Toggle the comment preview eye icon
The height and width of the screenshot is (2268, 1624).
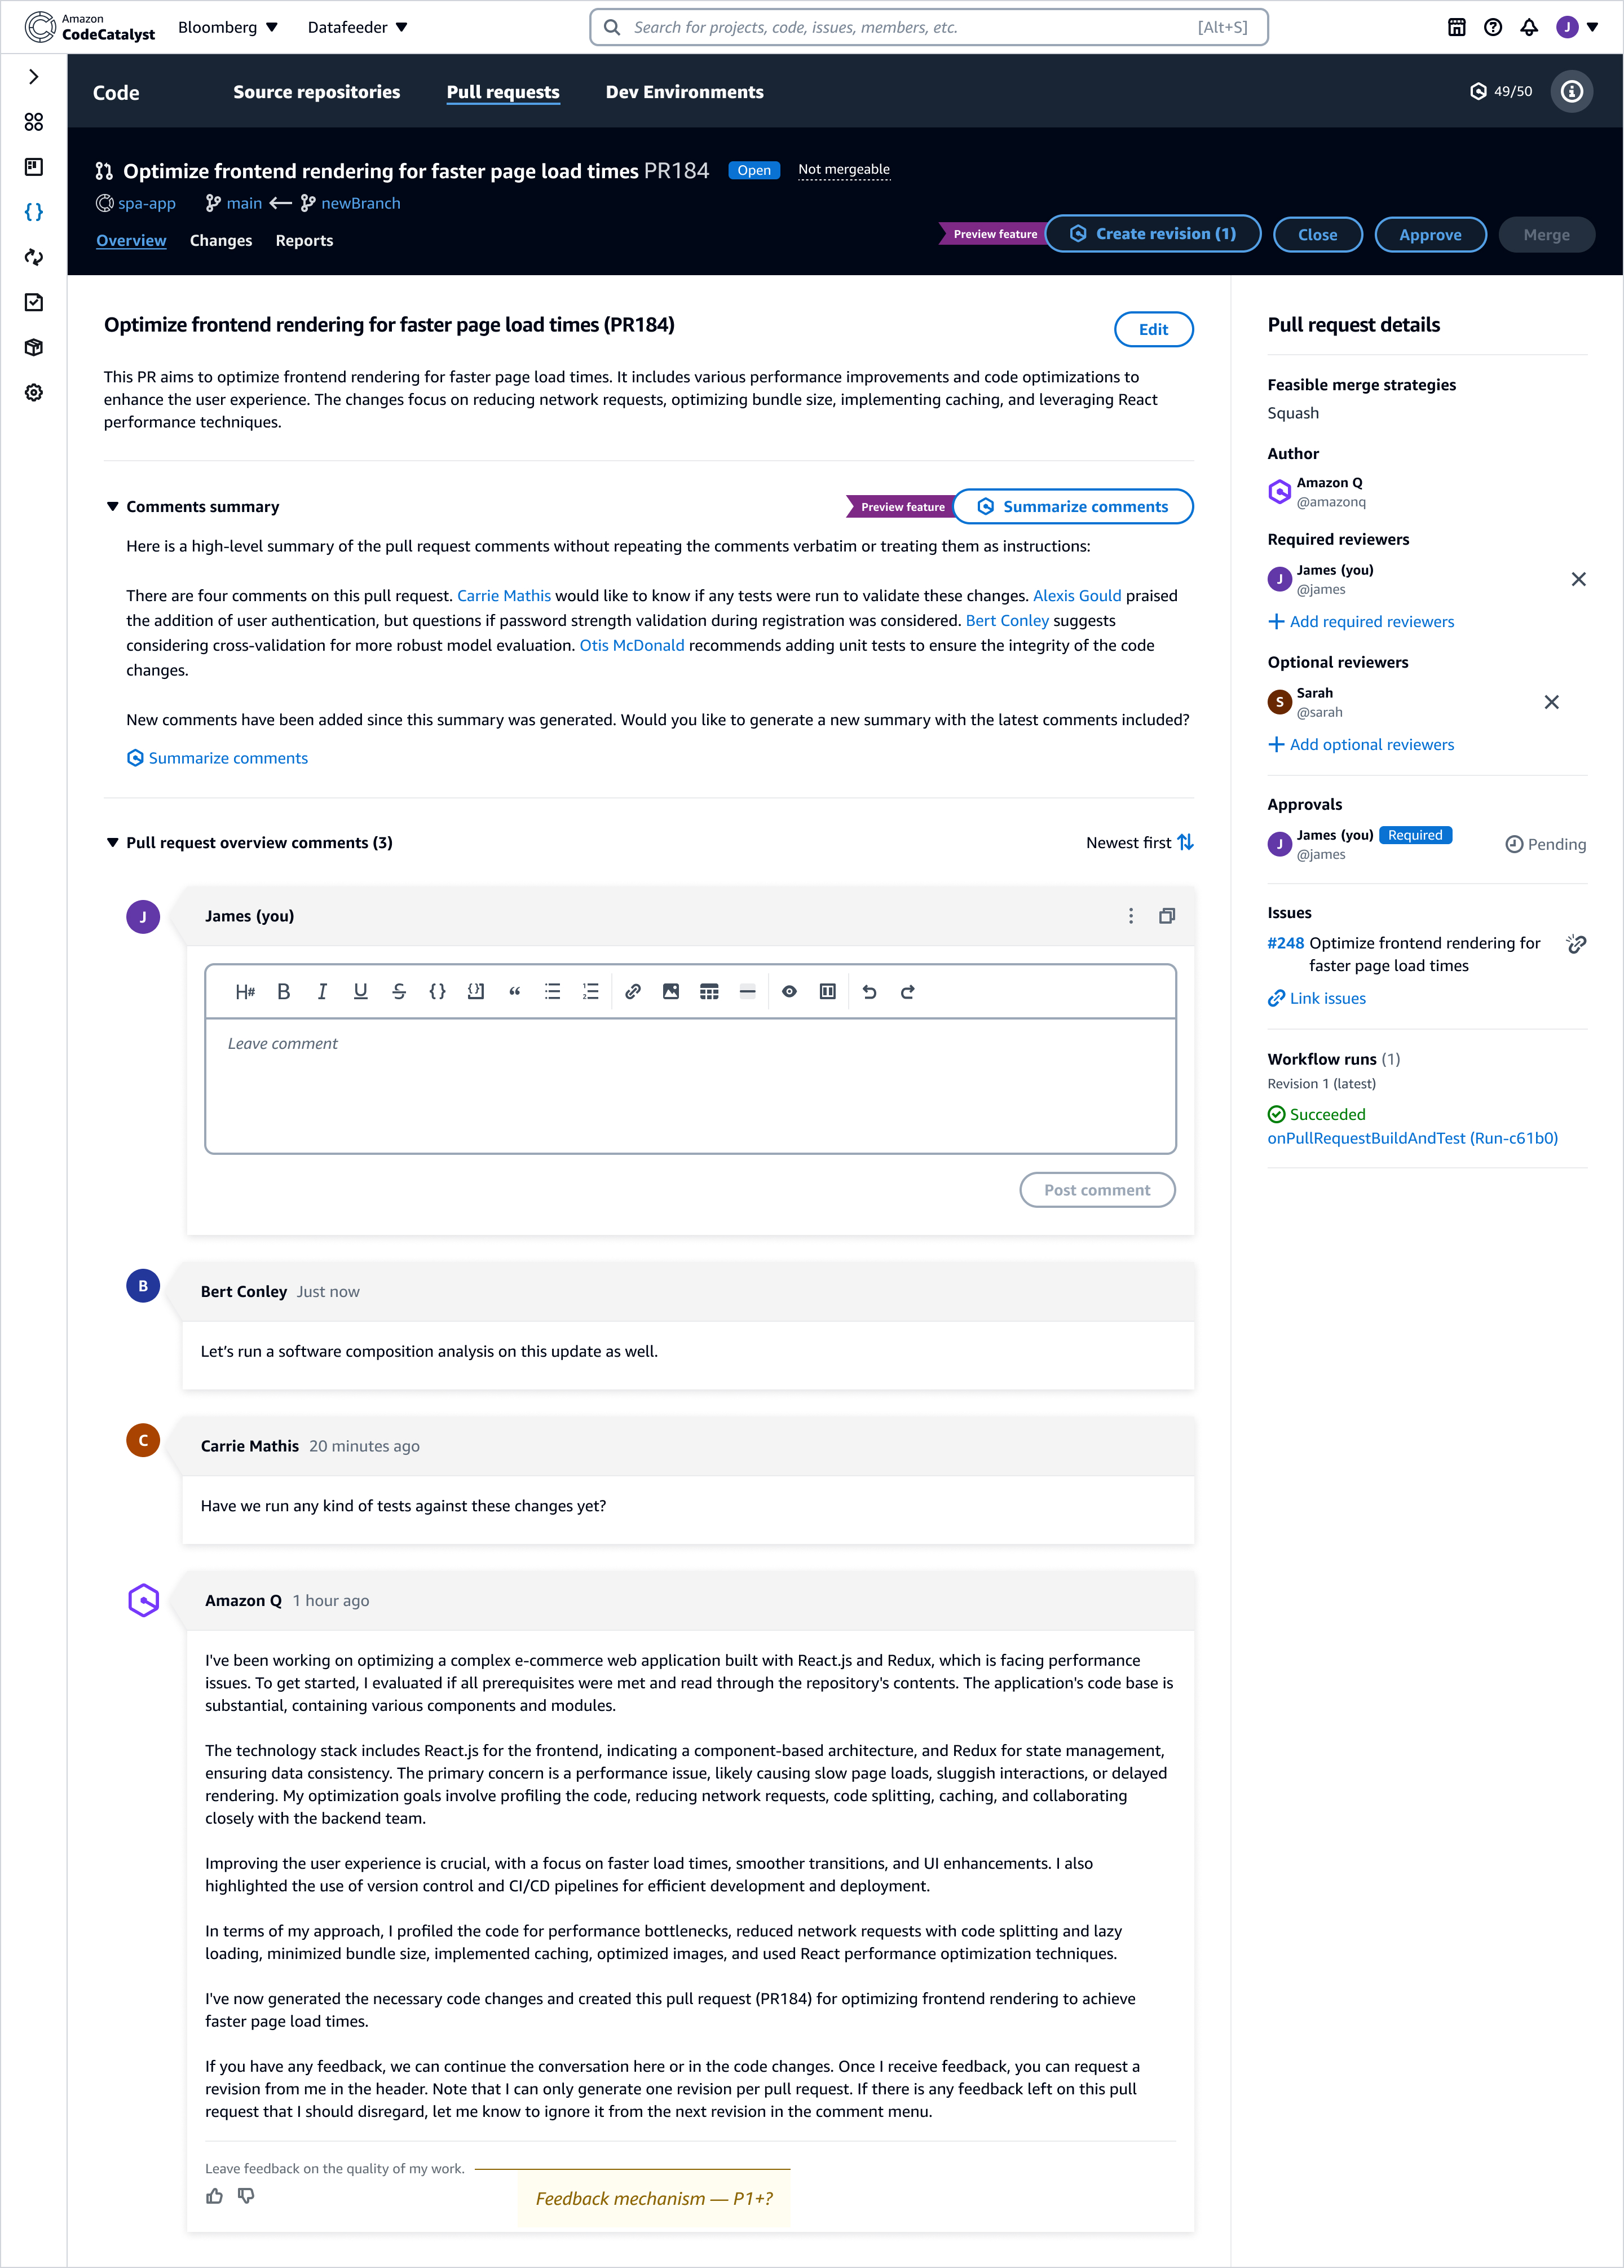tap(789, 991)
